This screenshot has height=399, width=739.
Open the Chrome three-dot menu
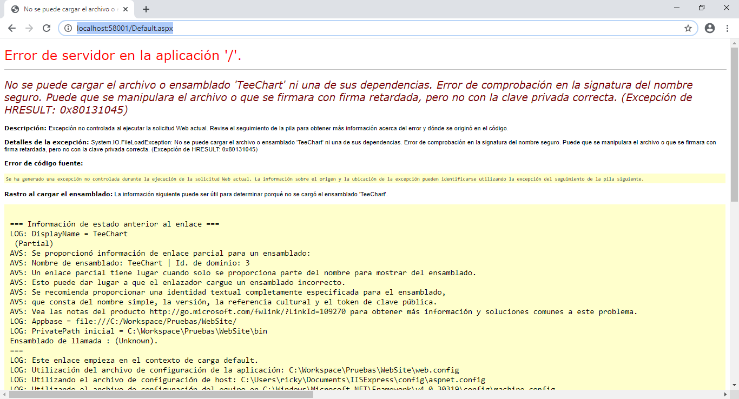pyautogui.click(x=728, y=28)
